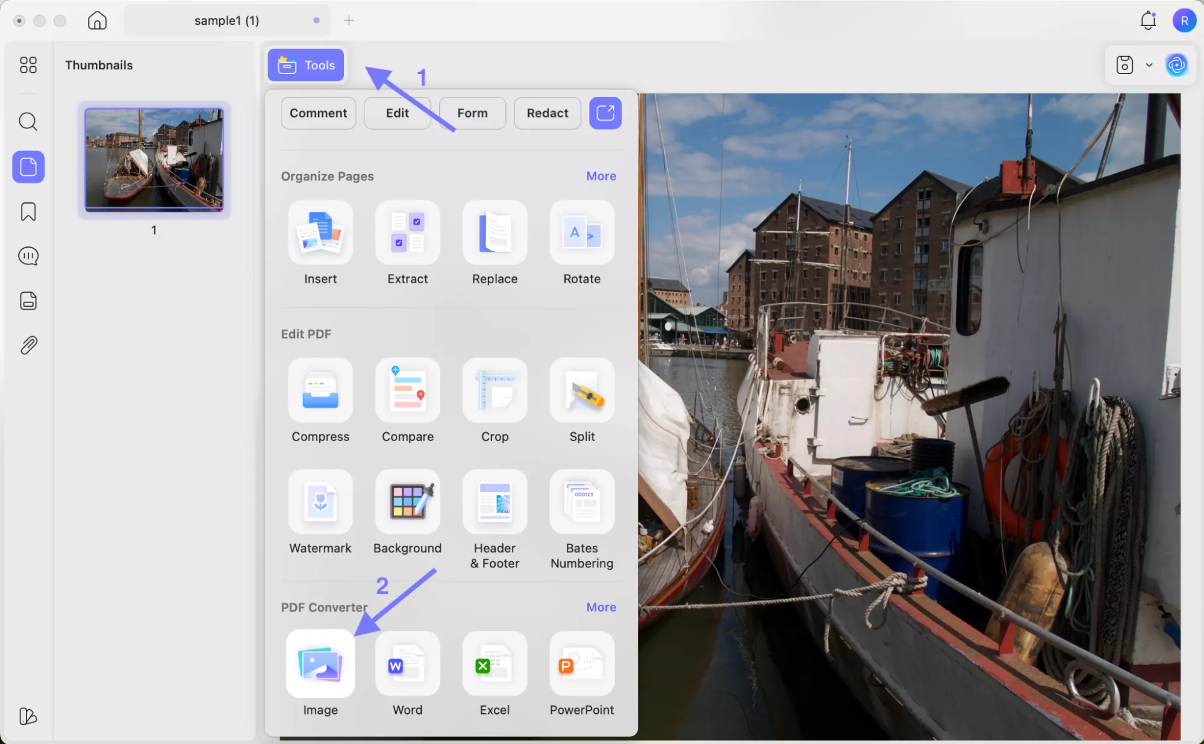The width and height of the screenshot is (1204, 744).
Task: Show More Organize Pages options
Action: coord(600,175)
